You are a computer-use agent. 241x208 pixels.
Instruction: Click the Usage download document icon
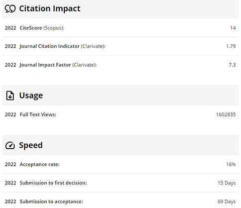pyautogui.click(x=10, y=96)
